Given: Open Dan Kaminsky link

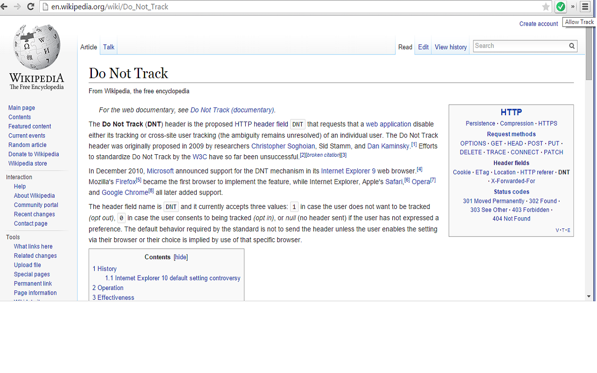Looking at the screenshot, I should coord(388,146).
